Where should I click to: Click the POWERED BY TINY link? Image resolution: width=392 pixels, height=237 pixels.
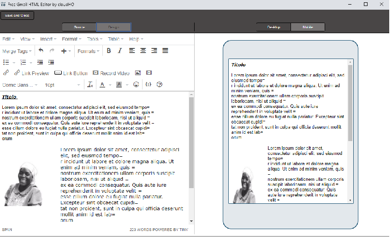tap(170, 230)
